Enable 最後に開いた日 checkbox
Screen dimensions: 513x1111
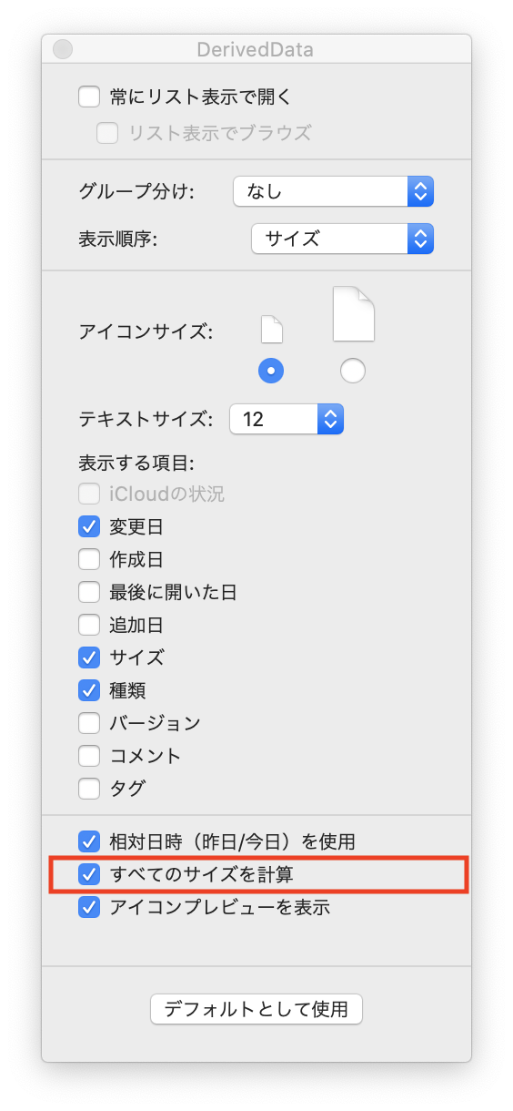click(x=89, y=592)
